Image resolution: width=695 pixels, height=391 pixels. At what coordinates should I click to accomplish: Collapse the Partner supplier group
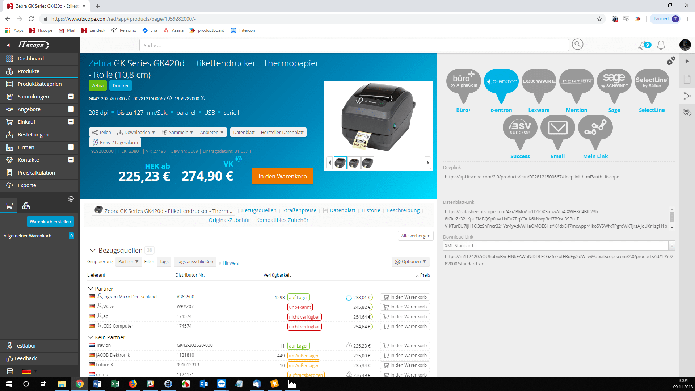point(91,289)
